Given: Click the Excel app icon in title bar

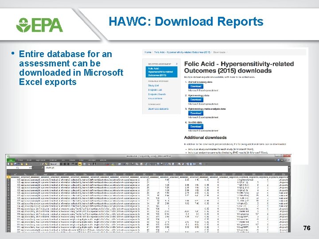Looking at the screenshot, I should [8, 156].
